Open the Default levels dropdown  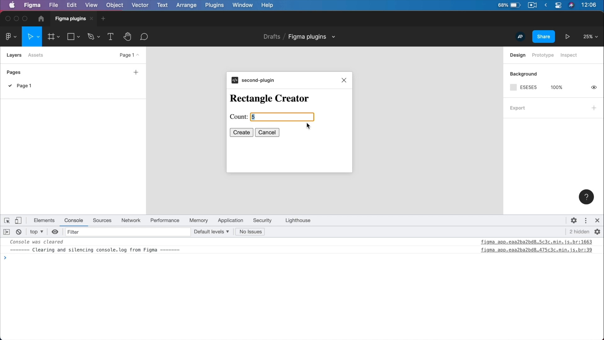click(211, 232)
